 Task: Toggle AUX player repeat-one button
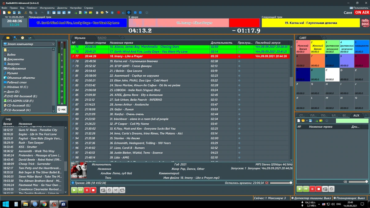click(325, 189)
